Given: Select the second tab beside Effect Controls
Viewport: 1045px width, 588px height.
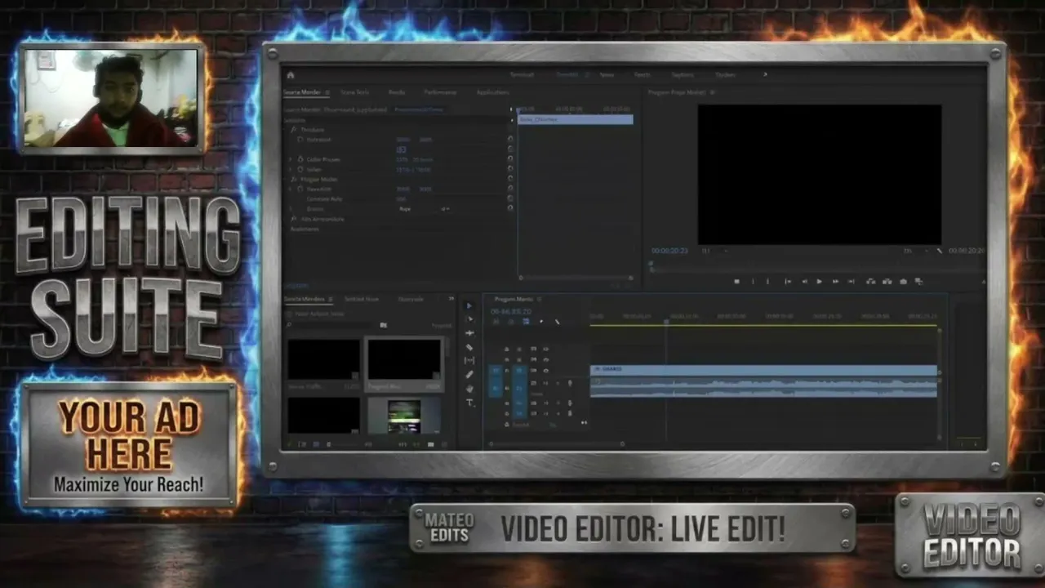Looking at the screenshot, I should 355,93.
